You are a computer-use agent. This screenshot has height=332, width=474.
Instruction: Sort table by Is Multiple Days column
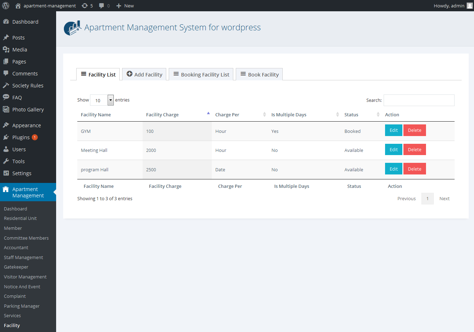305,115
